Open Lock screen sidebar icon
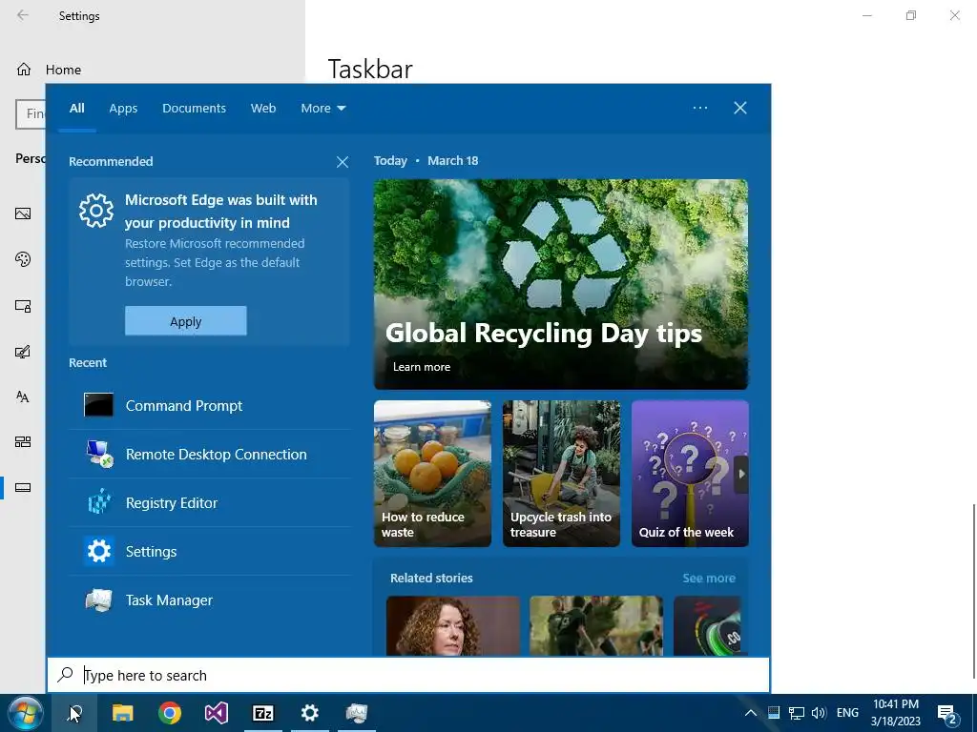The height and width of the screenshot is (732, 977). point(23,306)
